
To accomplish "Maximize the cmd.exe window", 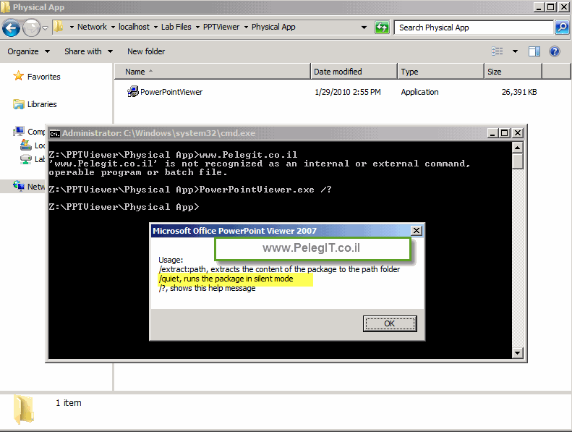I will tap(505, 133).
